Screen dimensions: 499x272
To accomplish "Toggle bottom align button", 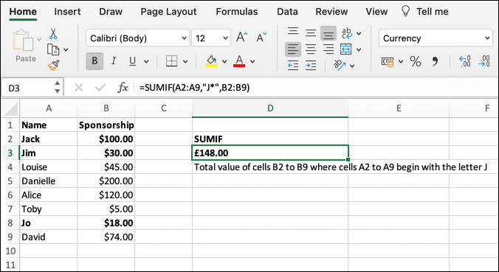I will click(x=328, y=33).
